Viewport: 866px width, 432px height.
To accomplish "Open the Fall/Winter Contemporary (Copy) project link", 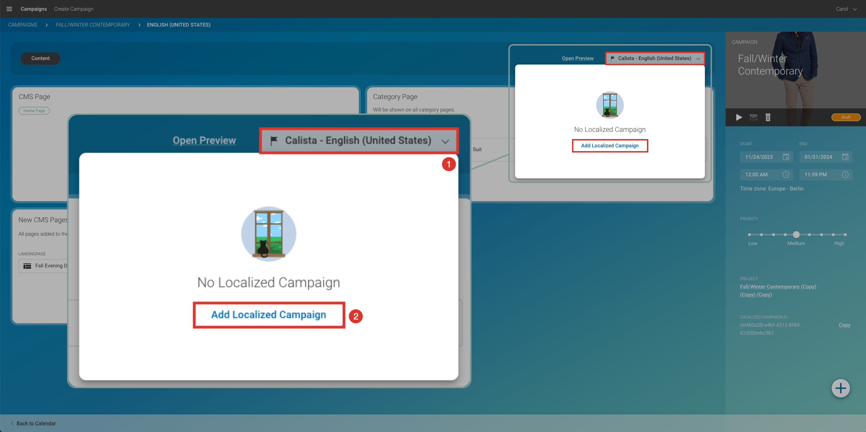I will [778, 287].
